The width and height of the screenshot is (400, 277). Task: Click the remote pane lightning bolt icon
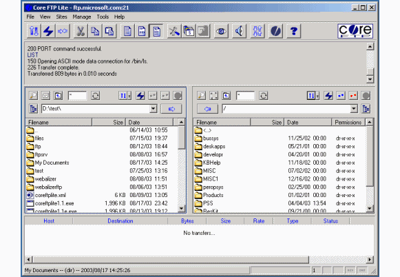coord(328,96)
